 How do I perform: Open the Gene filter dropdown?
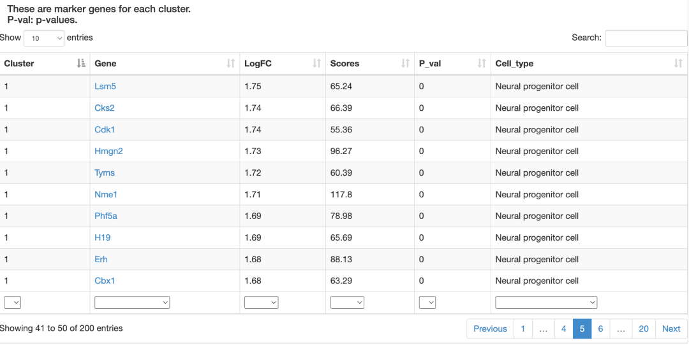coord(132,302)
